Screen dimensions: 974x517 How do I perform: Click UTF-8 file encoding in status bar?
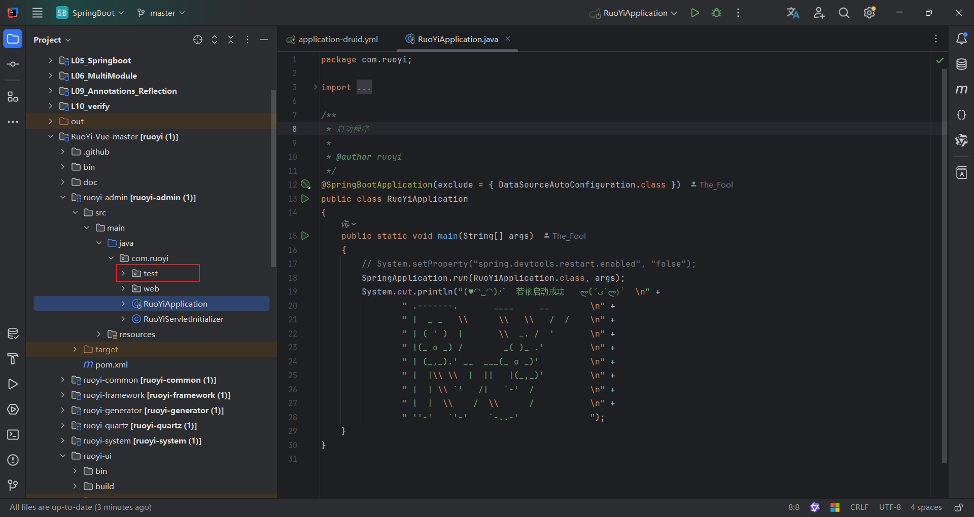coord(890,507)
